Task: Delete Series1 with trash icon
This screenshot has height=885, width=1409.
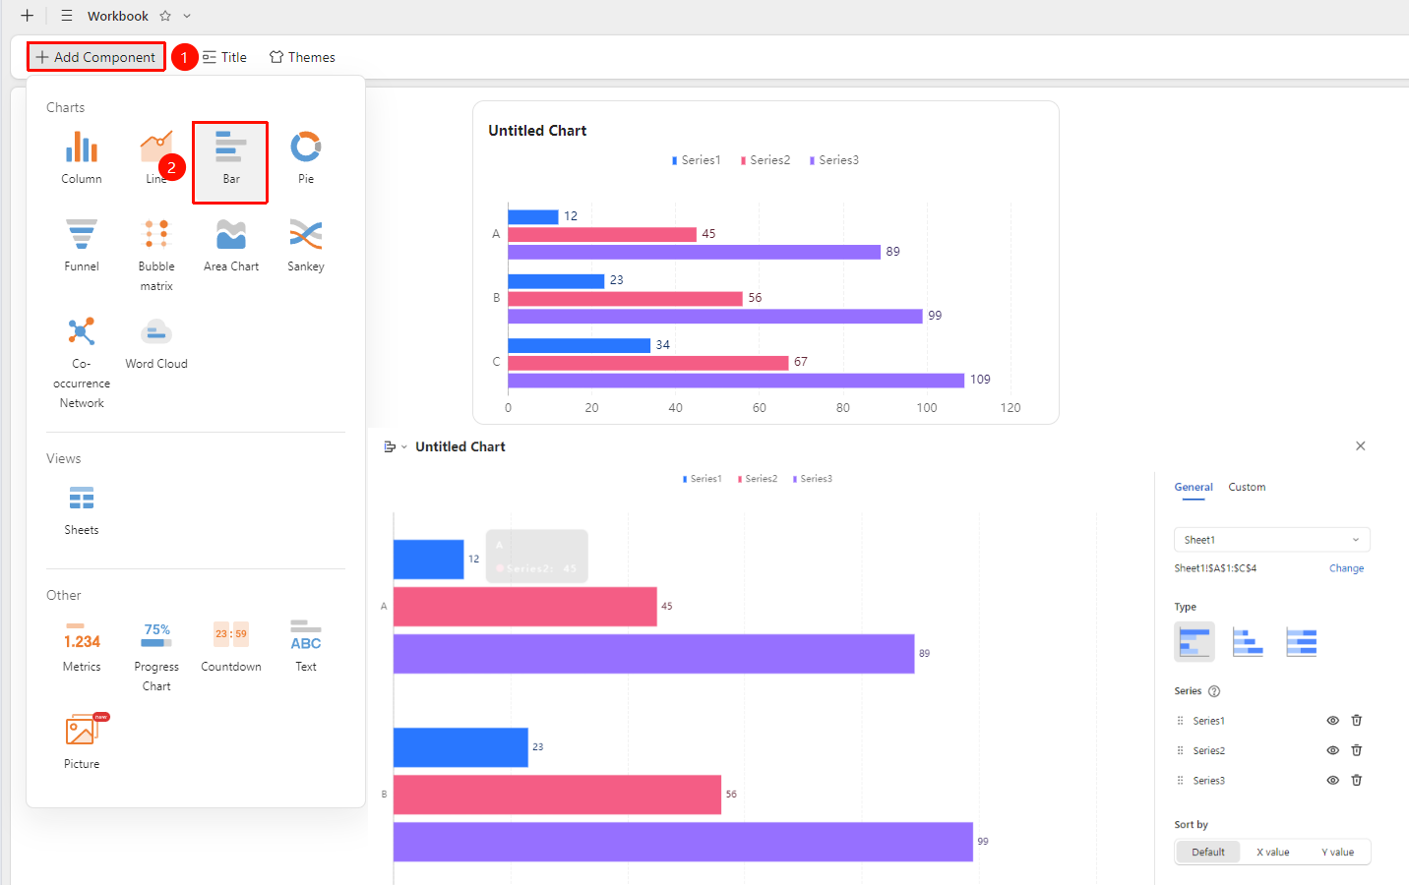Action: coord(1356,721)
